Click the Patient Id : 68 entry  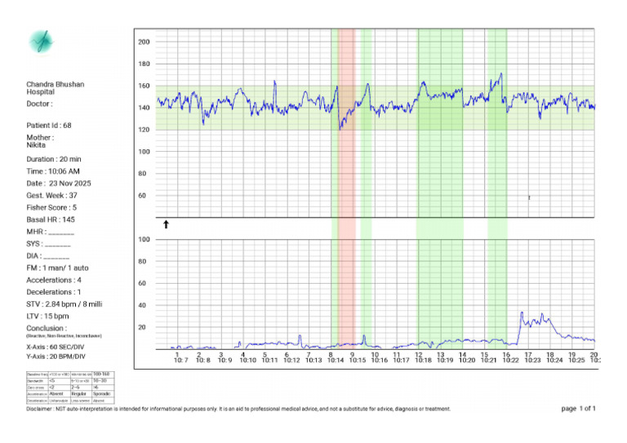[x=49, y=126]
